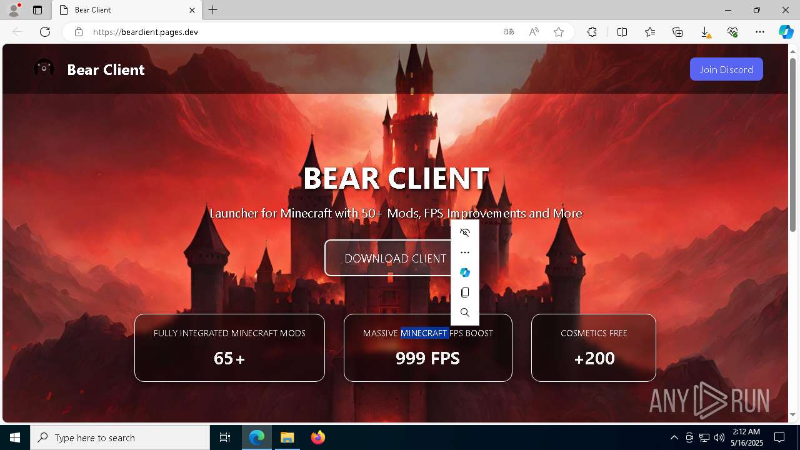This screenshot has width=800, height=450.
Task: Open a new tab with plus icon
Action: point(213,10)
